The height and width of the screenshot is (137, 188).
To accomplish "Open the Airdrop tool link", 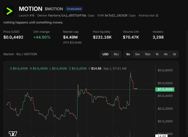I will (x=148, y=15).
